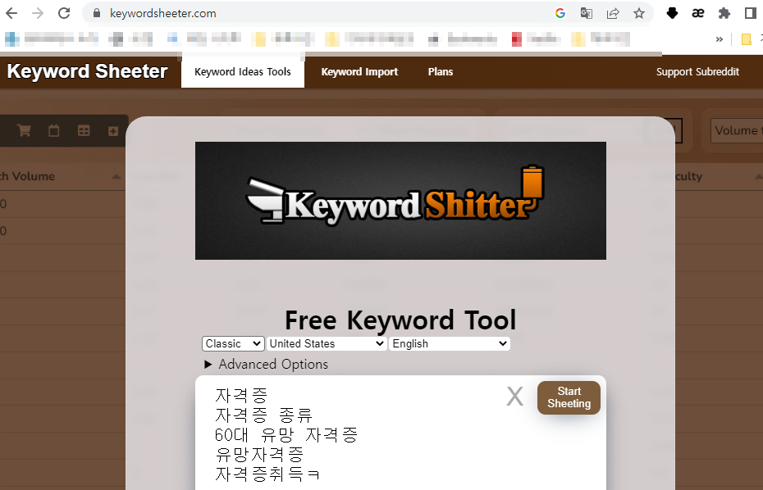Click the share page icon
763x490 pixels.
613,13
